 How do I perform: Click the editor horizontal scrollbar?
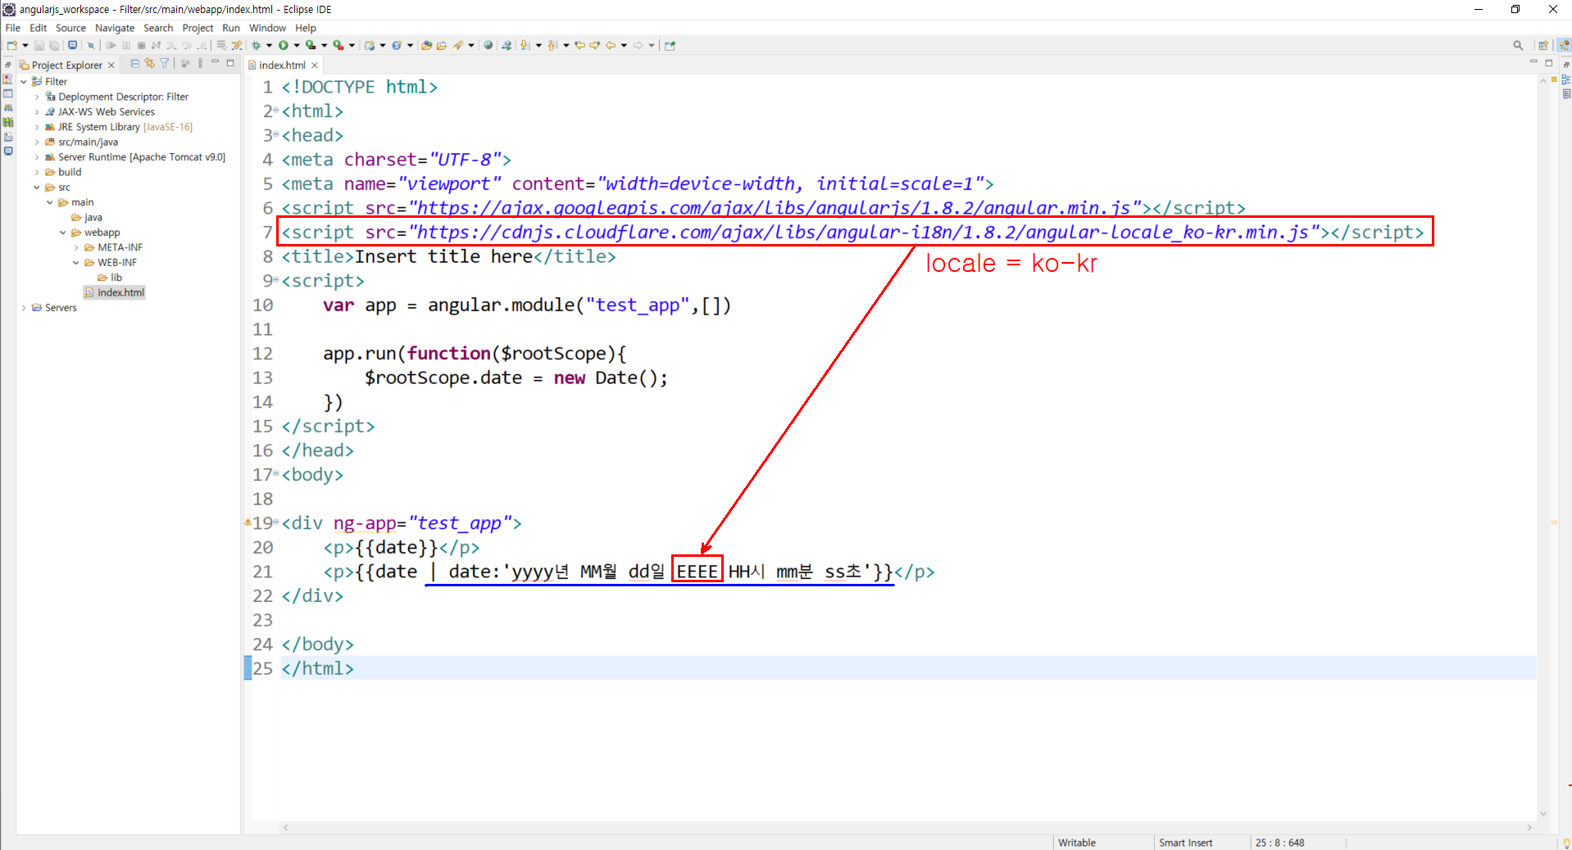906,827
